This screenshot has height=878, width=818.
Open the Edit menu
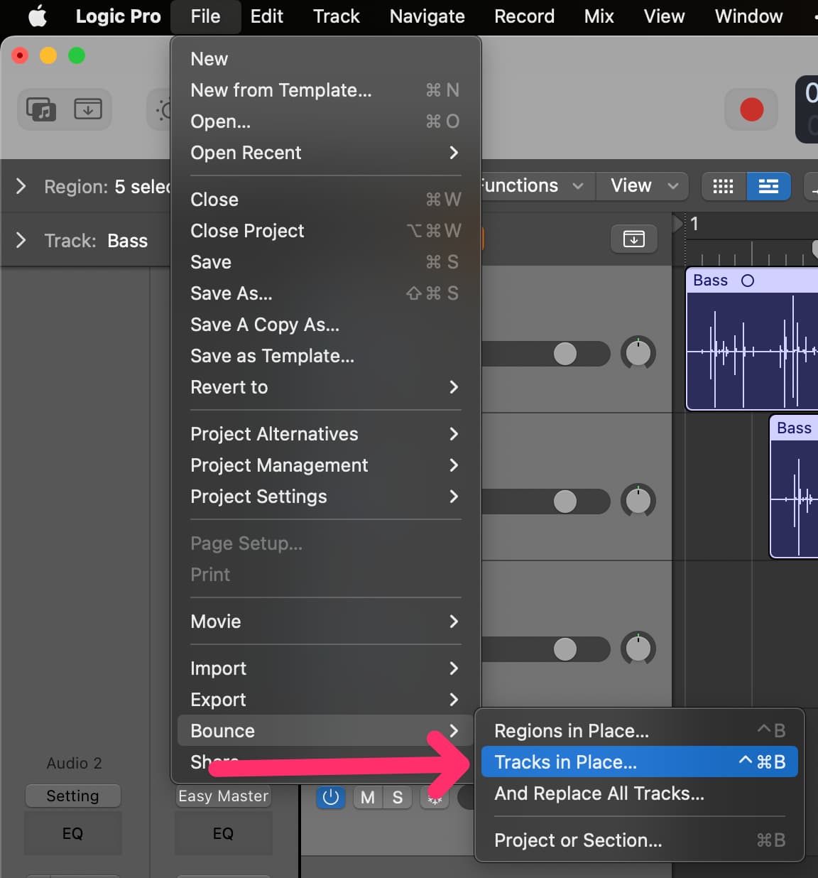tap(266, 16)
